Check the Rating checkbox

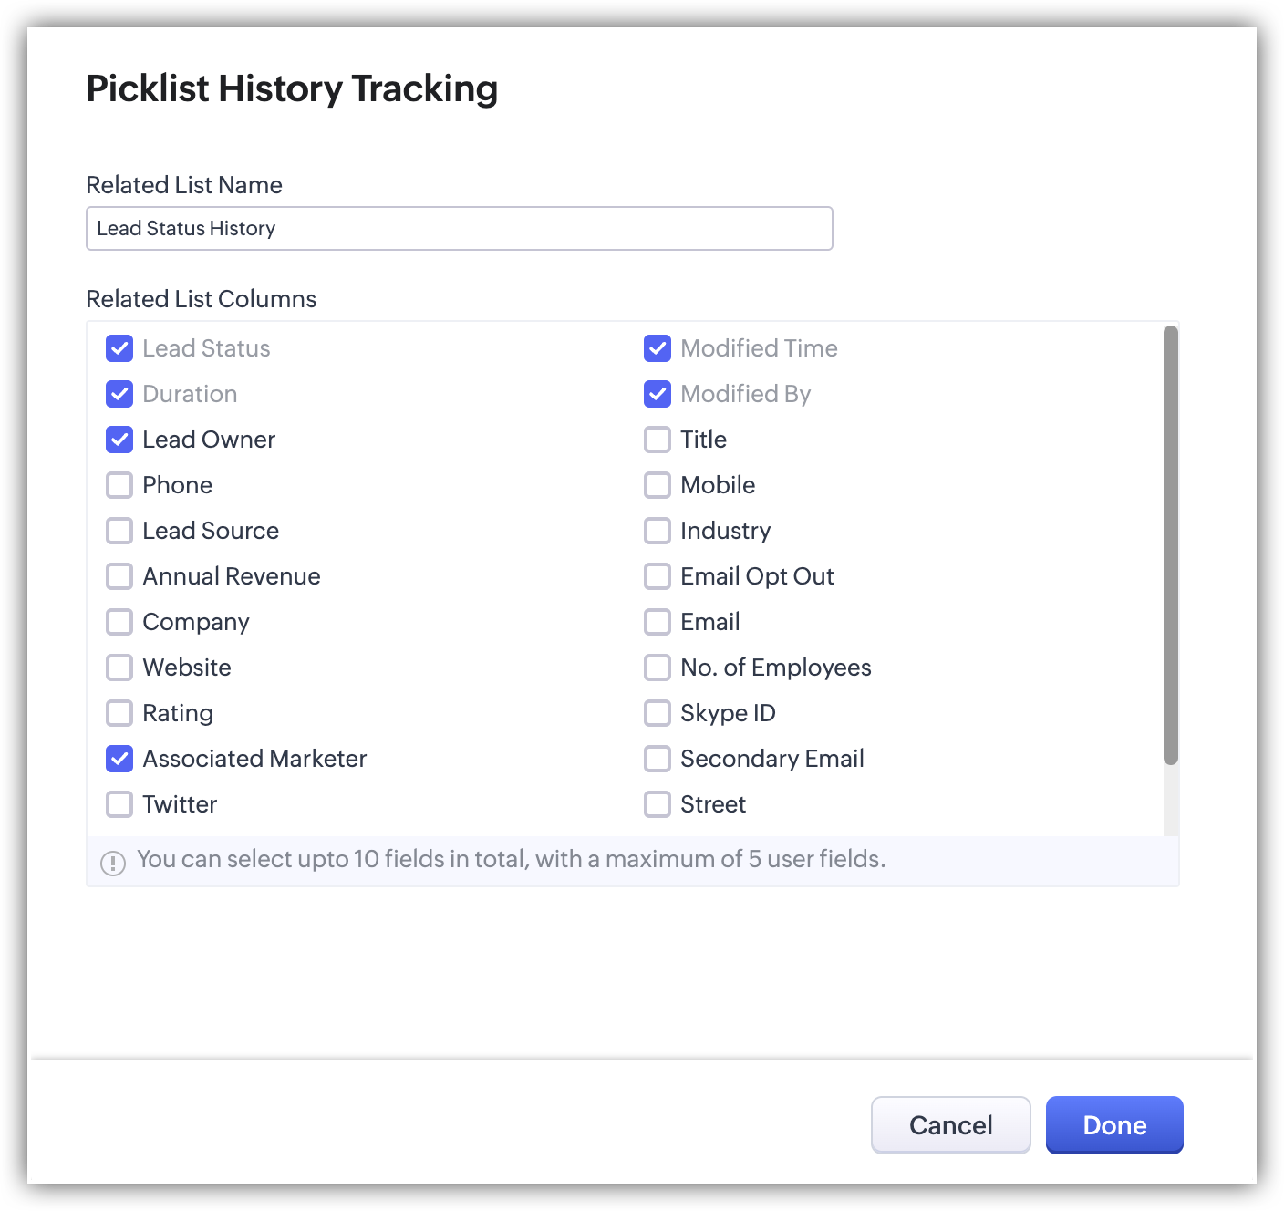coord(119,713)
